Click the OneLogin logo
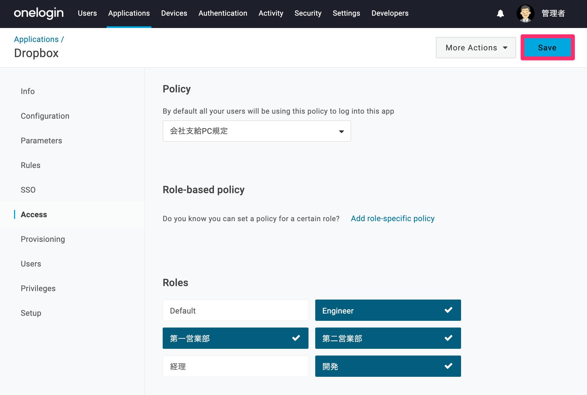Screen dimensions: 587x395 click(x=39, y=13)
